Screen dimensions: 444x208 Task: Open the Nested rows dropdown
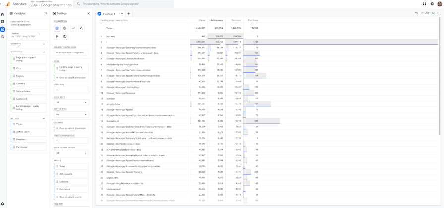coord(71,115)
